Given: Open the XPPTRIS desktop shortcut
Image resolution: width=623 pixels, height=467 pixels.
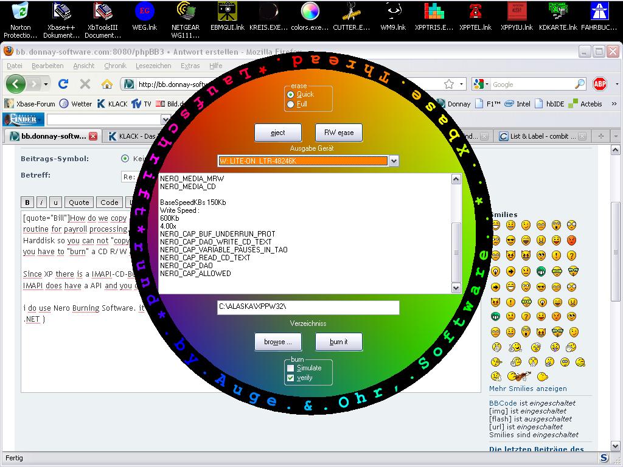Looking at the screenshot, I should pyautogui.click(x=434, y=17).
